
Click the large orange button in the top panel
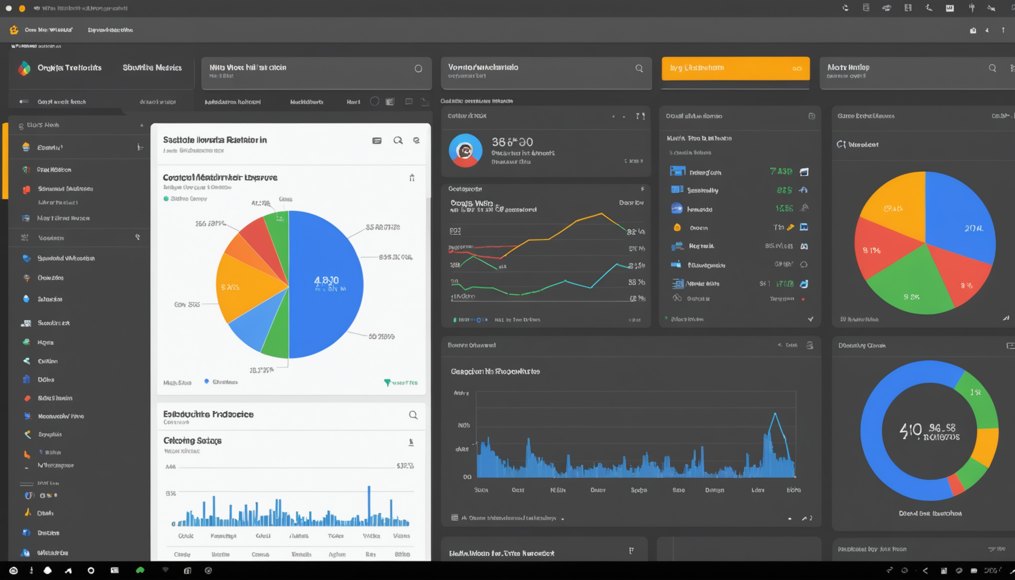pos(735,68)
